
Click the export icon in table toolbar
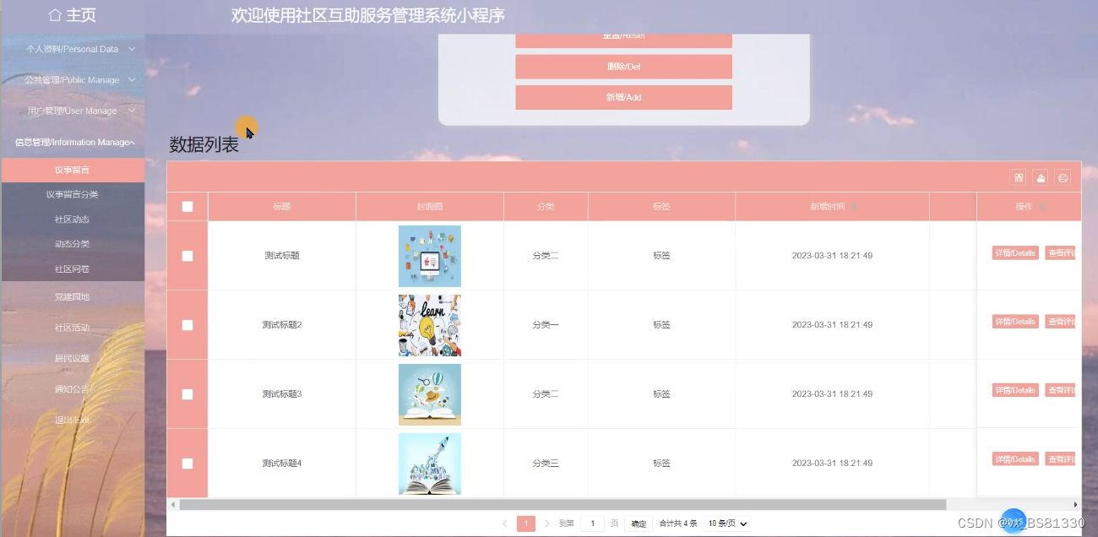[1041, 177]
